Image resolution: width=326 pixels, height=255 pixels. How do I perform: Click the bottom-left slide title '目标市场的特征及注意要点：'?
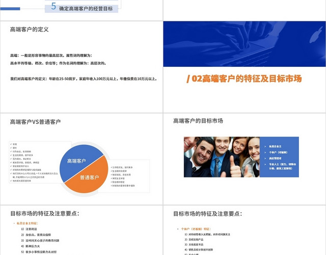coord(45,213)
